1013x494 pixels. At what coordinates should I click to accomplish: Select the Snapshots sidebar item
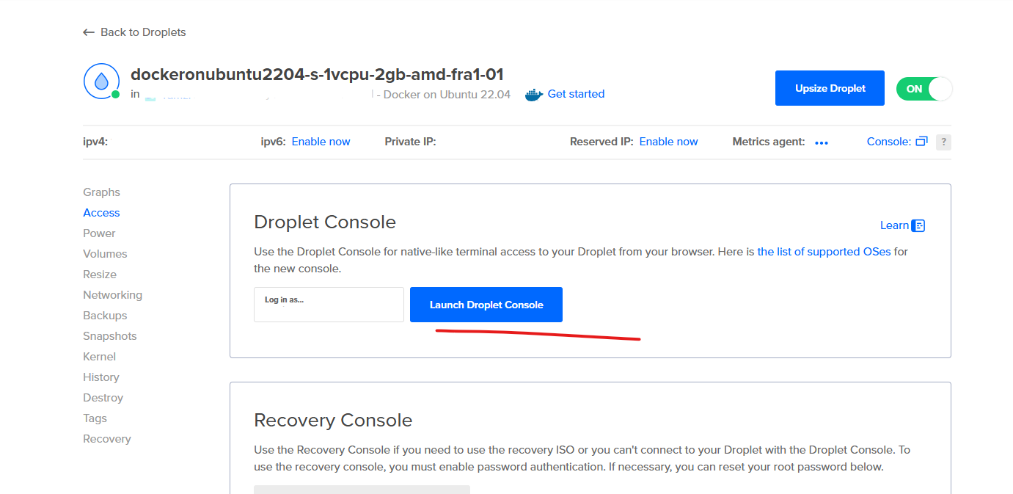[109, 335]
